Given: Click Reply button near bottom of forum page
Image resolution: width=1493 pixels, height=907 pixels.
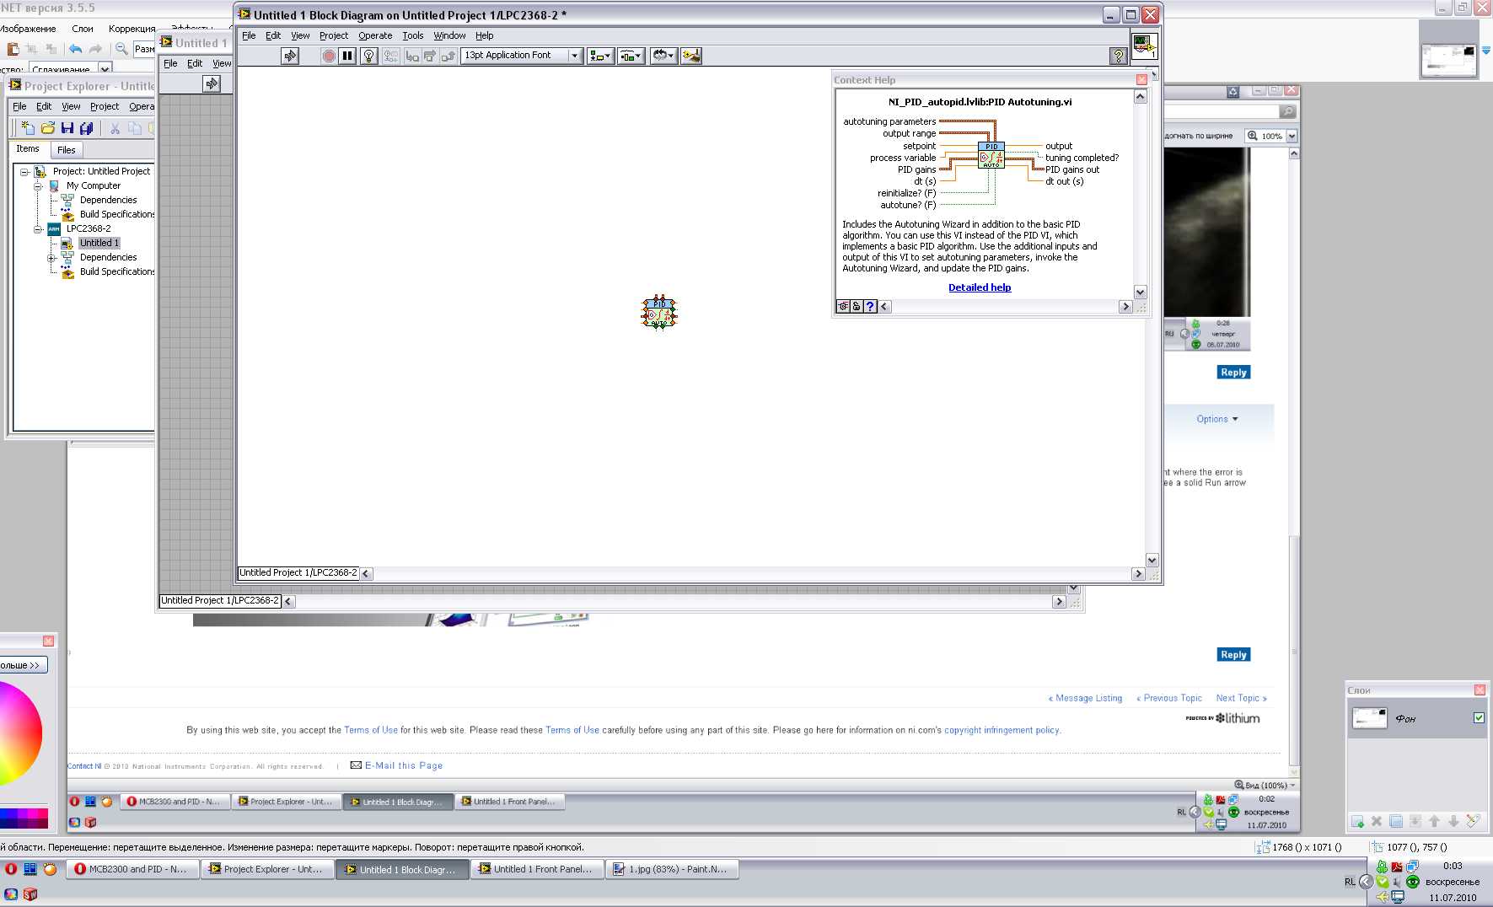Looking at the screenshot, I should point(1233,655).
